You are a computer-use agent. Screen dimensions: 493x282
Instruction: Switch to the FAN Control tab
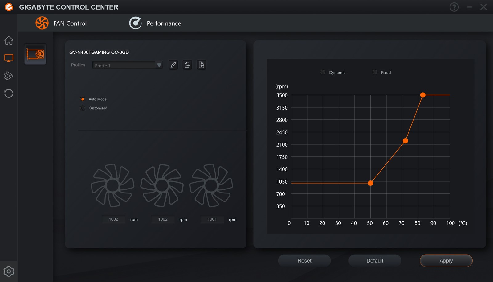click(x=70, y=23)
